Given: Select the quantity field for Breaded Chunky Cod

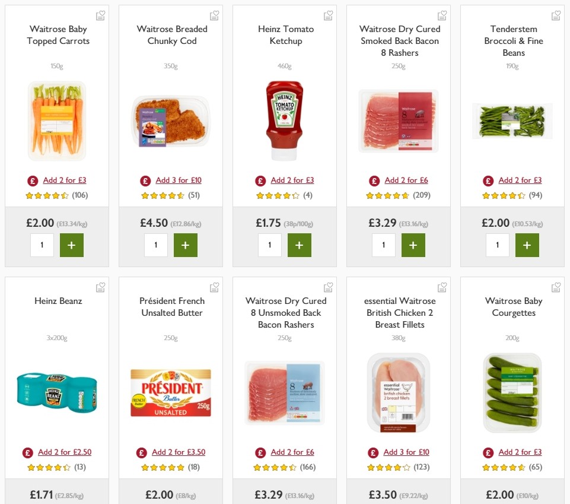Looking at the screenshot, I should 155,245.
